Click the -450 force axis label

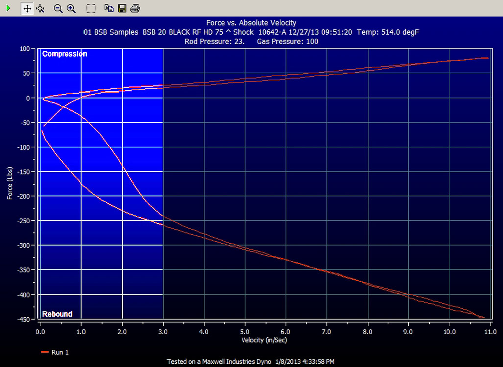click(23, 319)
